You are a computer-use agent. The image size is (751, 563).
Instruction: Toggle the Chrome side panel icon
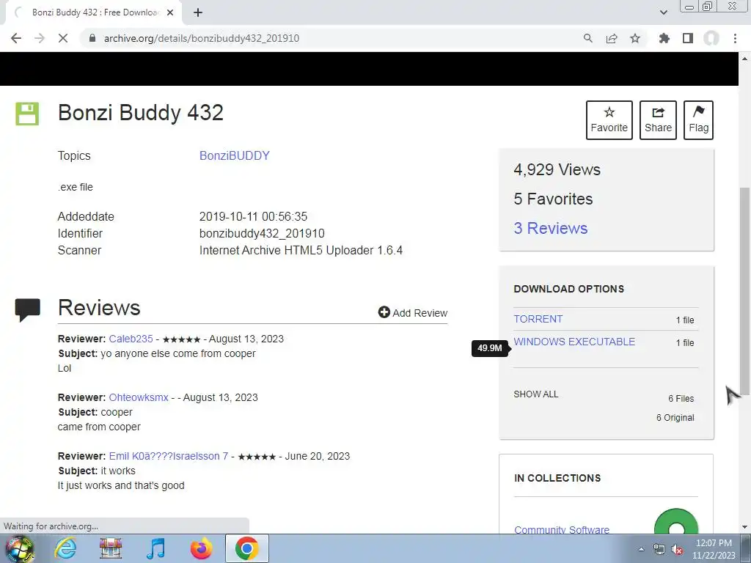pos(688,38)
